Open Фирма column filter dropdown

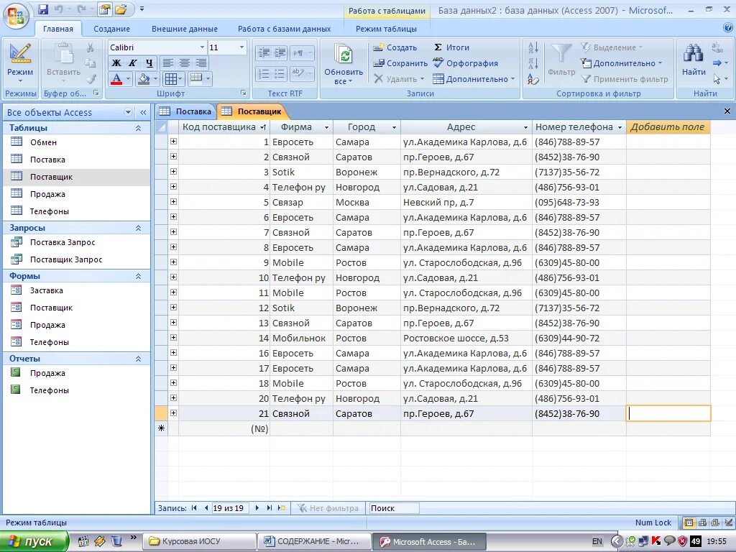[326, 127]
